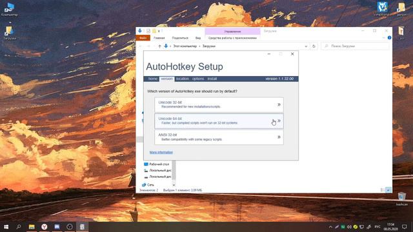This screenshot has height=232, width=413.
Task: Launch Yandex Browser from the taskbar
Action: (x=45, y=226)
